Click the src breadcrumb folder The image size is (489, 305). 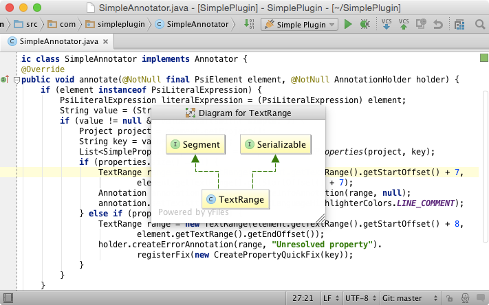(26, 24)
